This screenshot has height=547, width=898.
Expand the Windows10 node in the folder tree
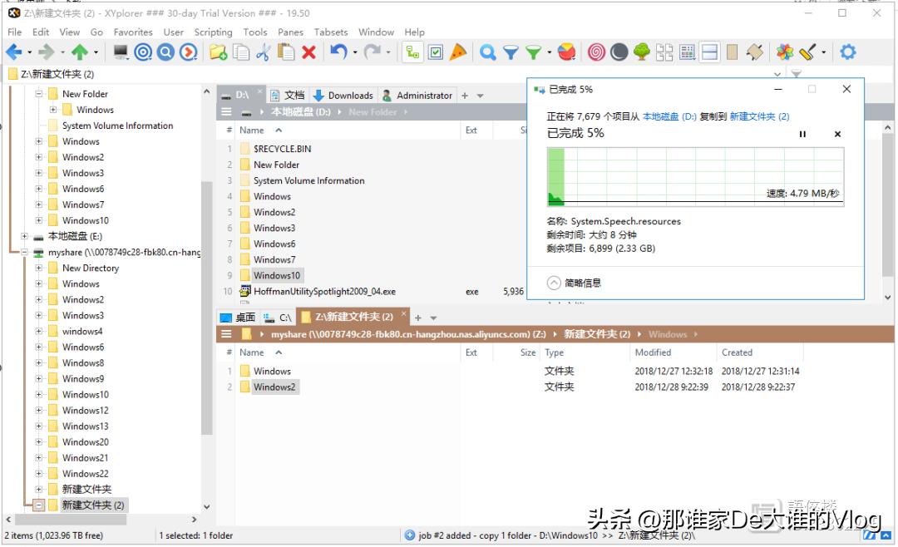pyautogui.click(x=40, y=221)
